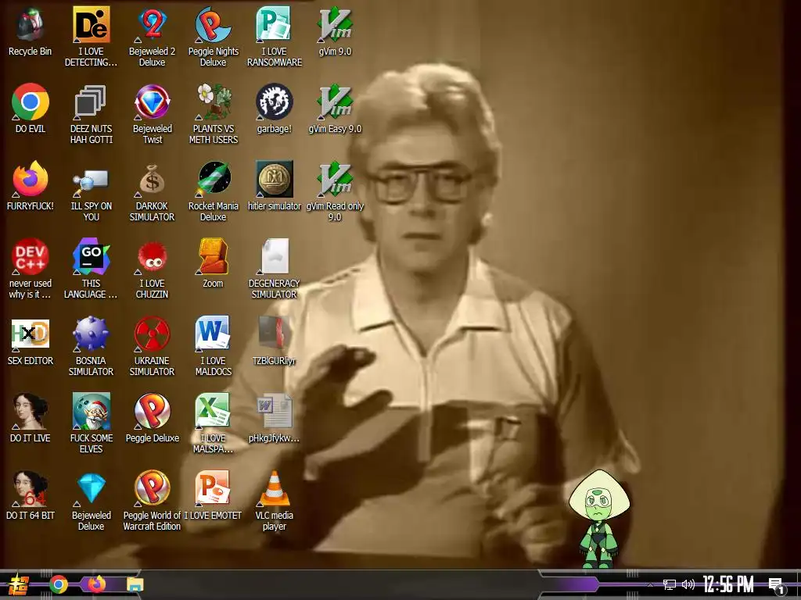
Task: Open the GoLand shortcut labeled THIS LANGUAGE
Action: (91, 256)
